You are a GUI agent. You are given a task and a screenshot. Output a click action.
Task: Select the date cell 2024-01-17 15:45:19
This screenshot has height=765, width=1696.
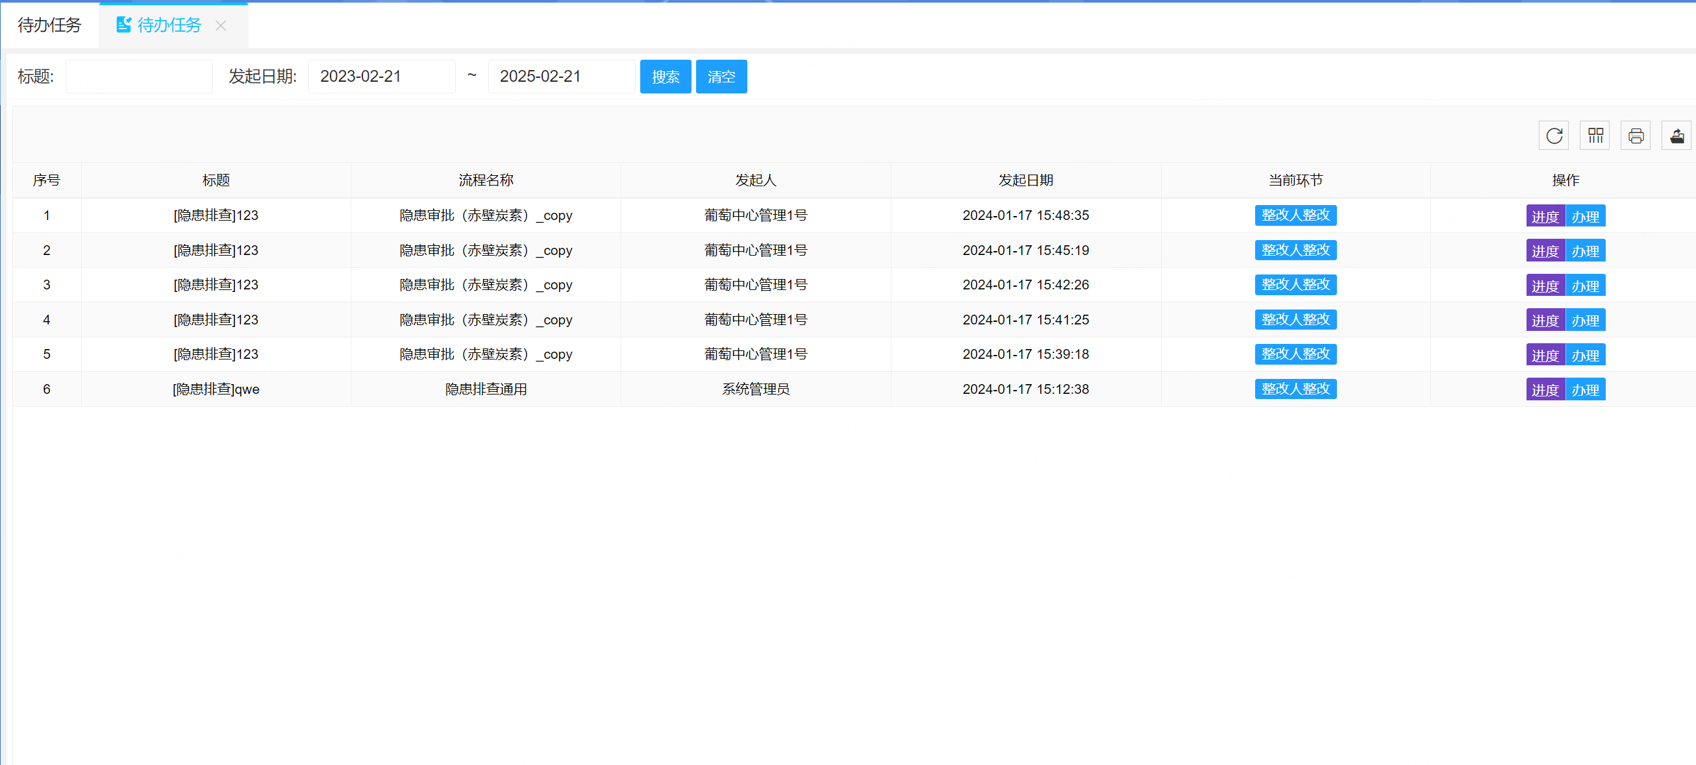pyautogui.click(x=1026, y=250)
